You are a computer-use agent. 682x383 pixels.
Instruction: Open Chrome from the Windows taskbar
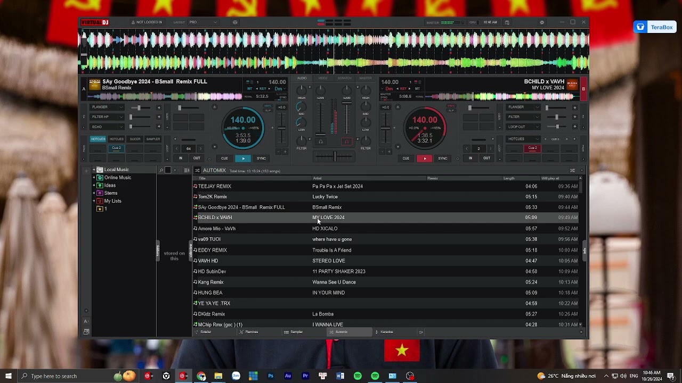pyautogui.click(x=201, y=376)
